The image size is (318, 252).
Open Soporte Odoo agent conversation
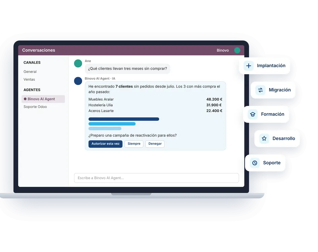[35, 107]
